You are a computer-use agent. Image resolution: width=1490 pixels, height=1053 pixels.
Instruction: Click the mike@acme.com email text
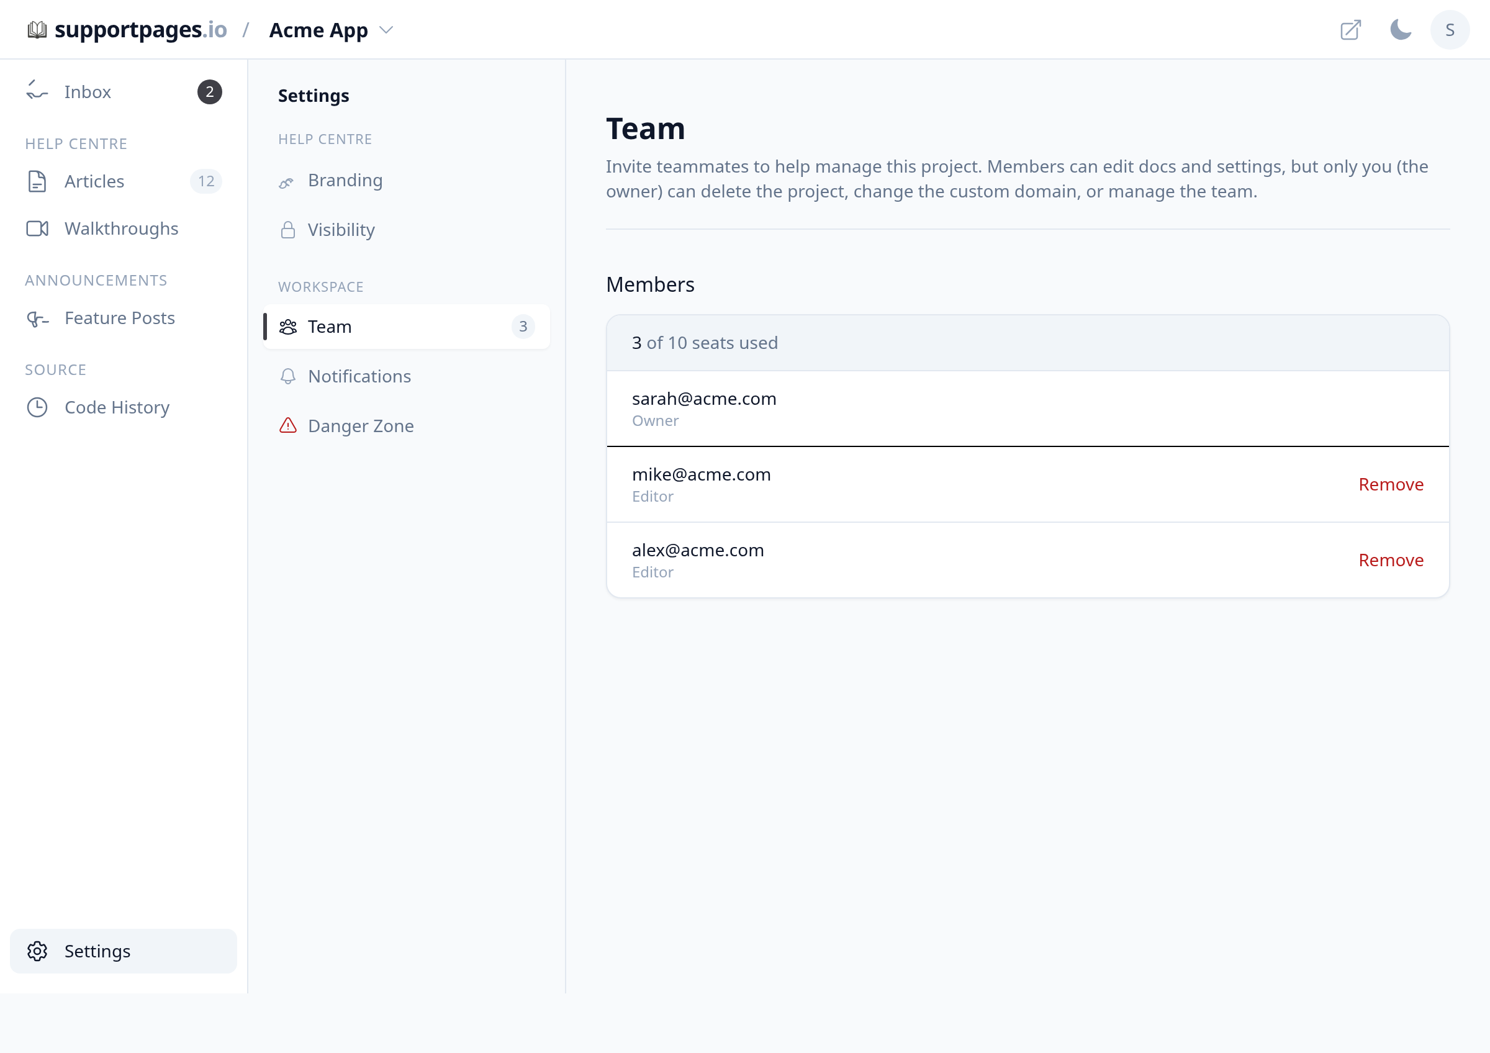point(702,474)
